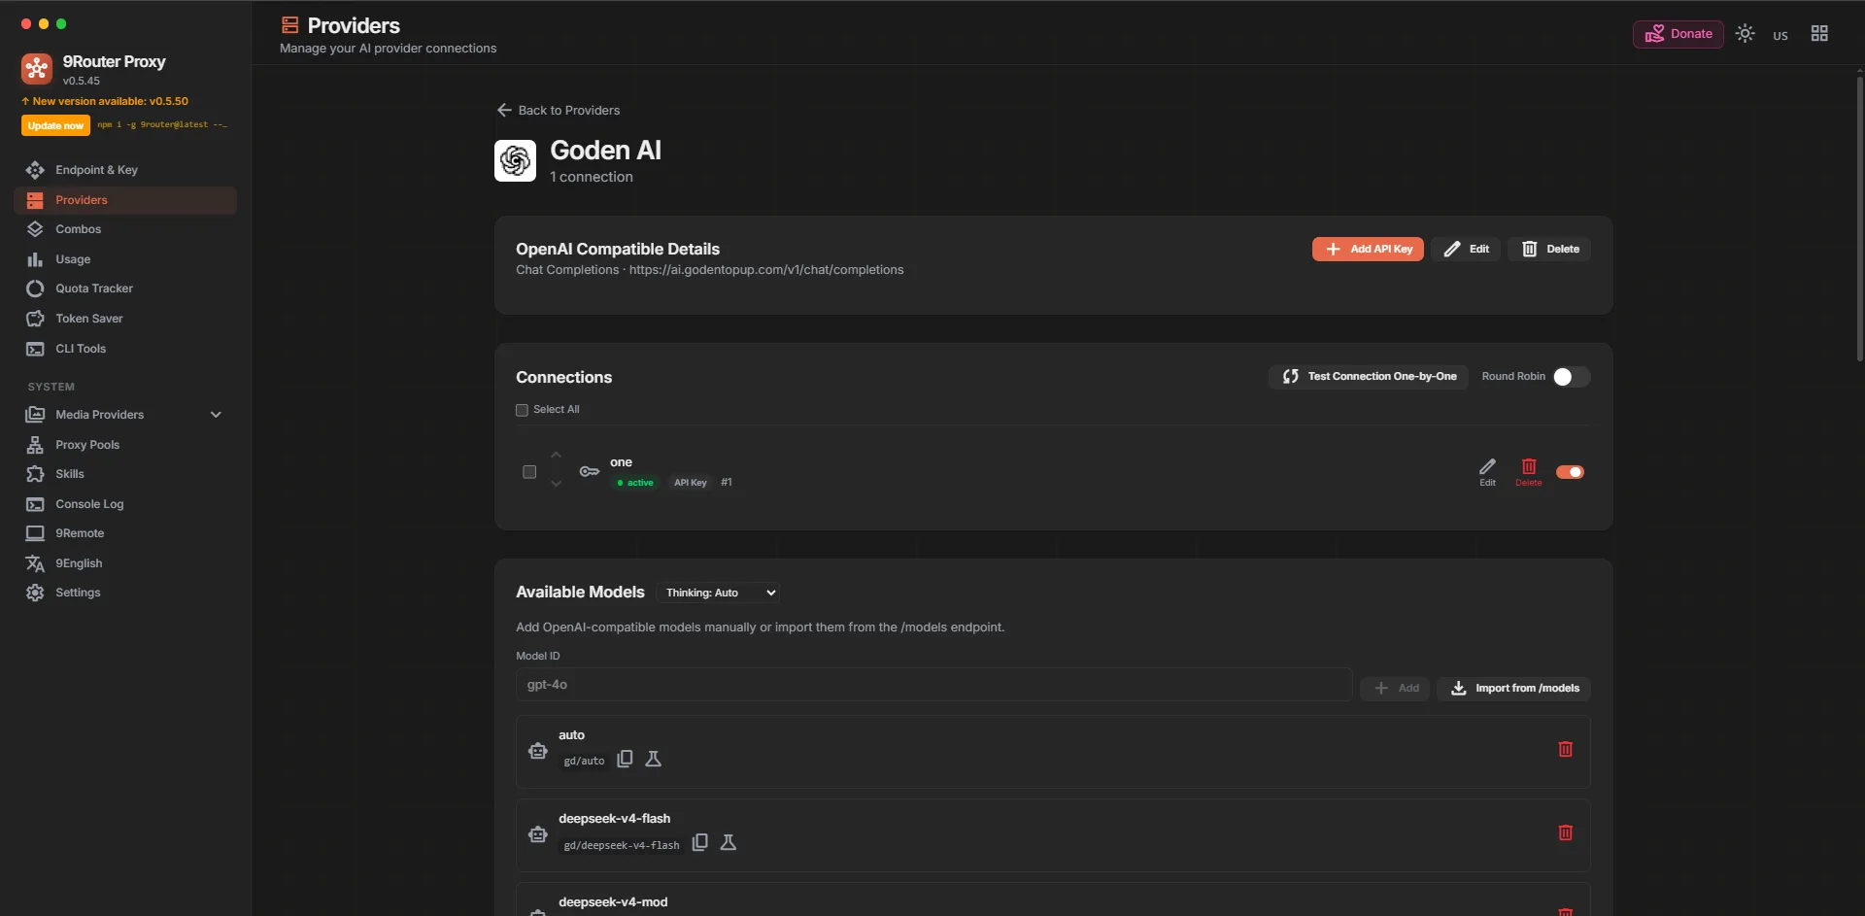Move connection one up with the arrow

pos(556,455)
